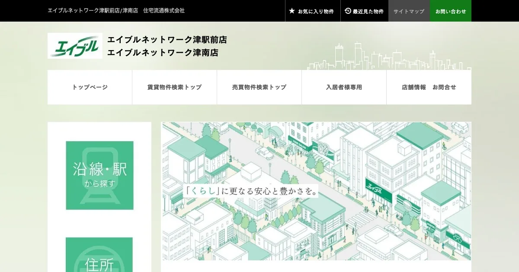This screenshot has height=272, width=519.
Task: Click the header text 住宅流通株式会社
Action: pyautogui.click(x=164, y=10)
